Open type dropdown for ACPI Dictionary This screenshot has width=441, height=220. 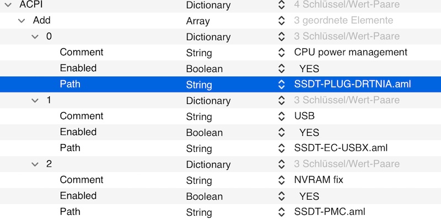click(282, 5)
